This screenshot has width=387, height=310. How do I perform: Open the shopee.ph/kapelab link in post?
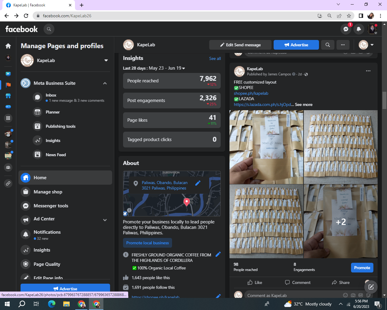pos(251,93)
